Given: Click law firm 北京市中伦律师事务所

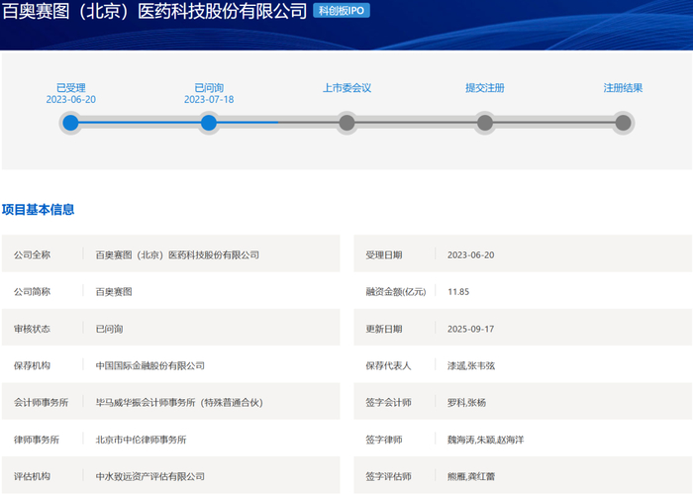Looking at the screenshot, I should pos(141,440).
